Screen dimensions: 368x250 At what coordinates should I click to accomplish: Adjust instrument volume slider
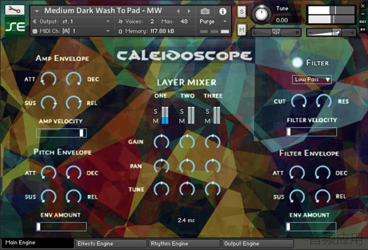(x=331, y=32)
